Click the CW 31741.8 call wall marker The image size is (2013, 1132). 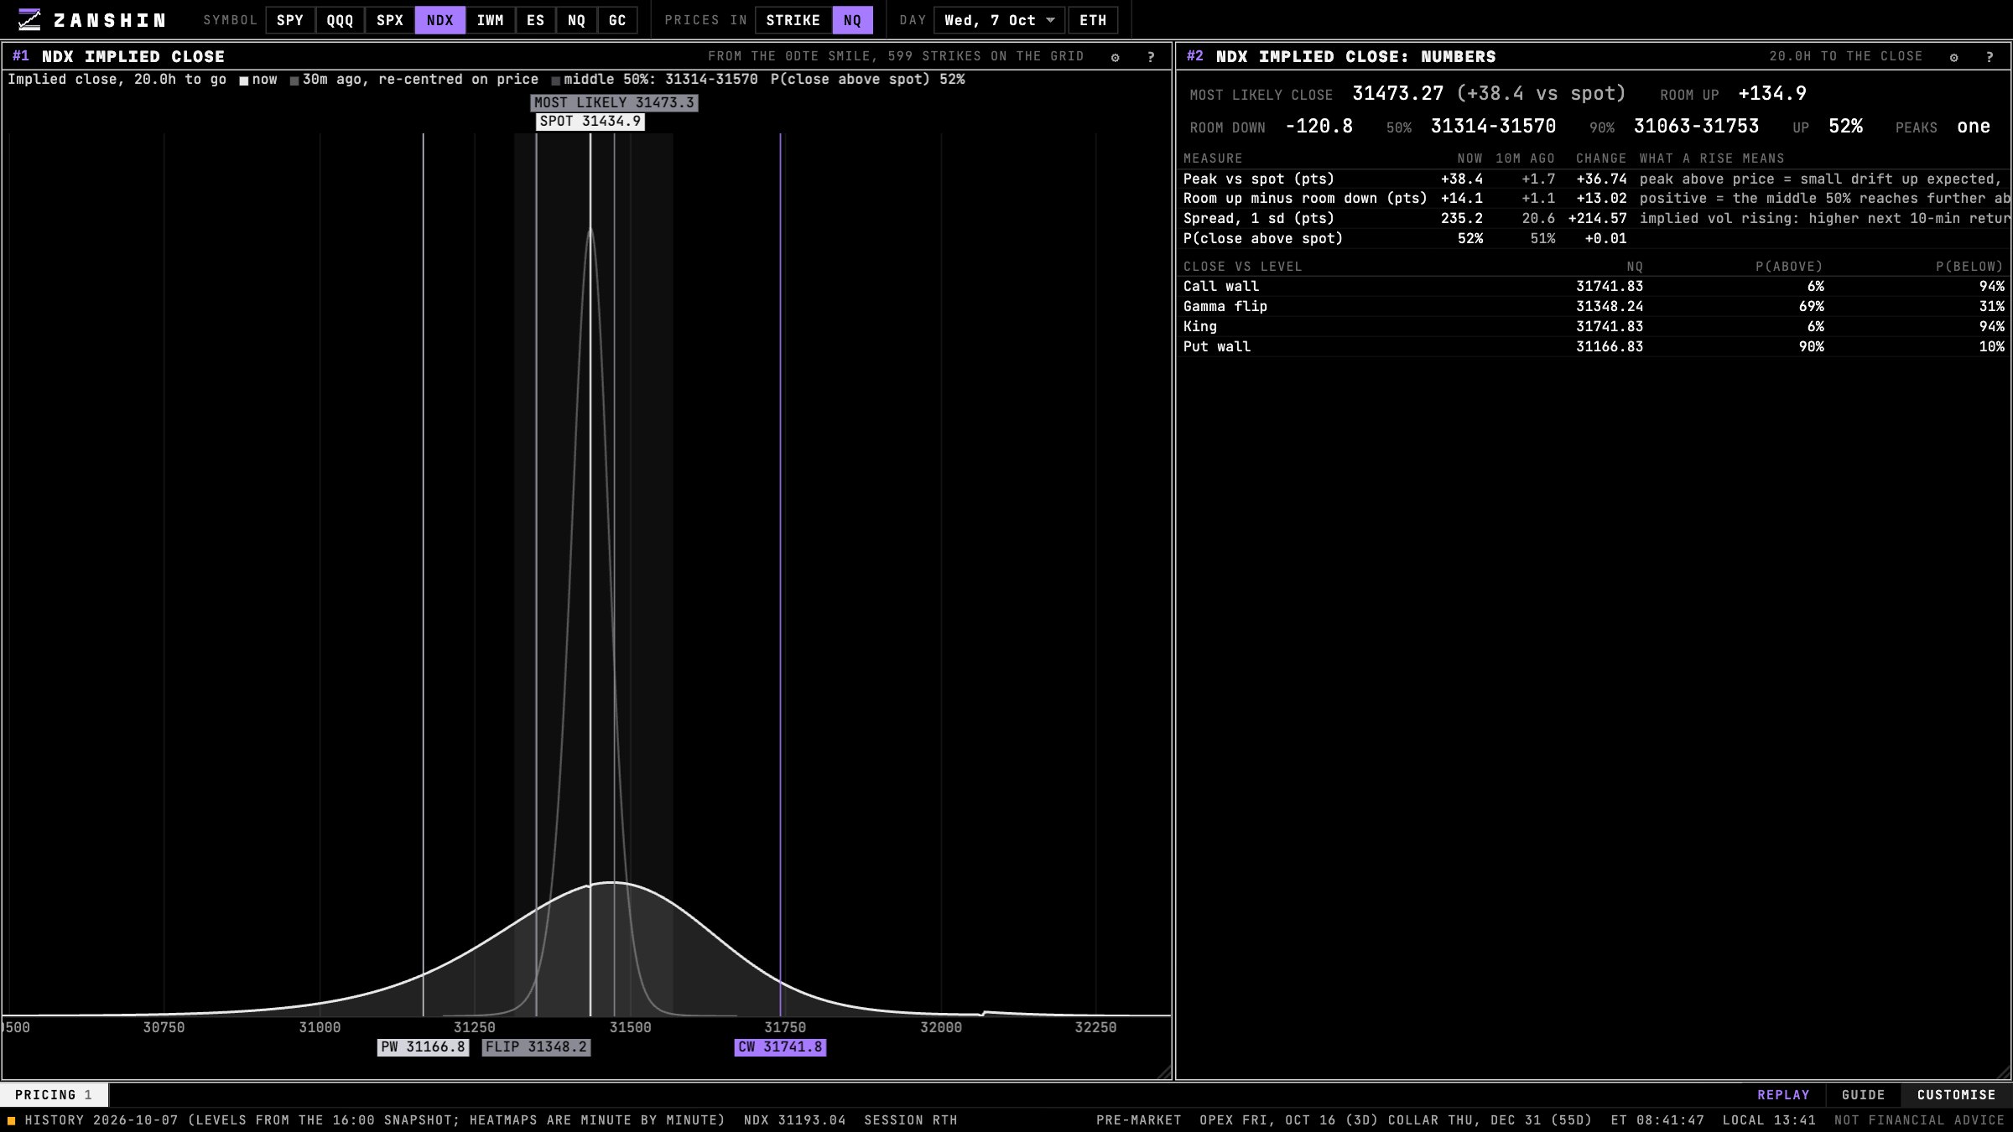click(x=780, y=1047)
